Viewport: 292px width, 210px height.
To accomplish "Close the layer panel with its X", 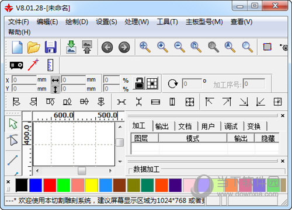I will click(x=283, y=116).
